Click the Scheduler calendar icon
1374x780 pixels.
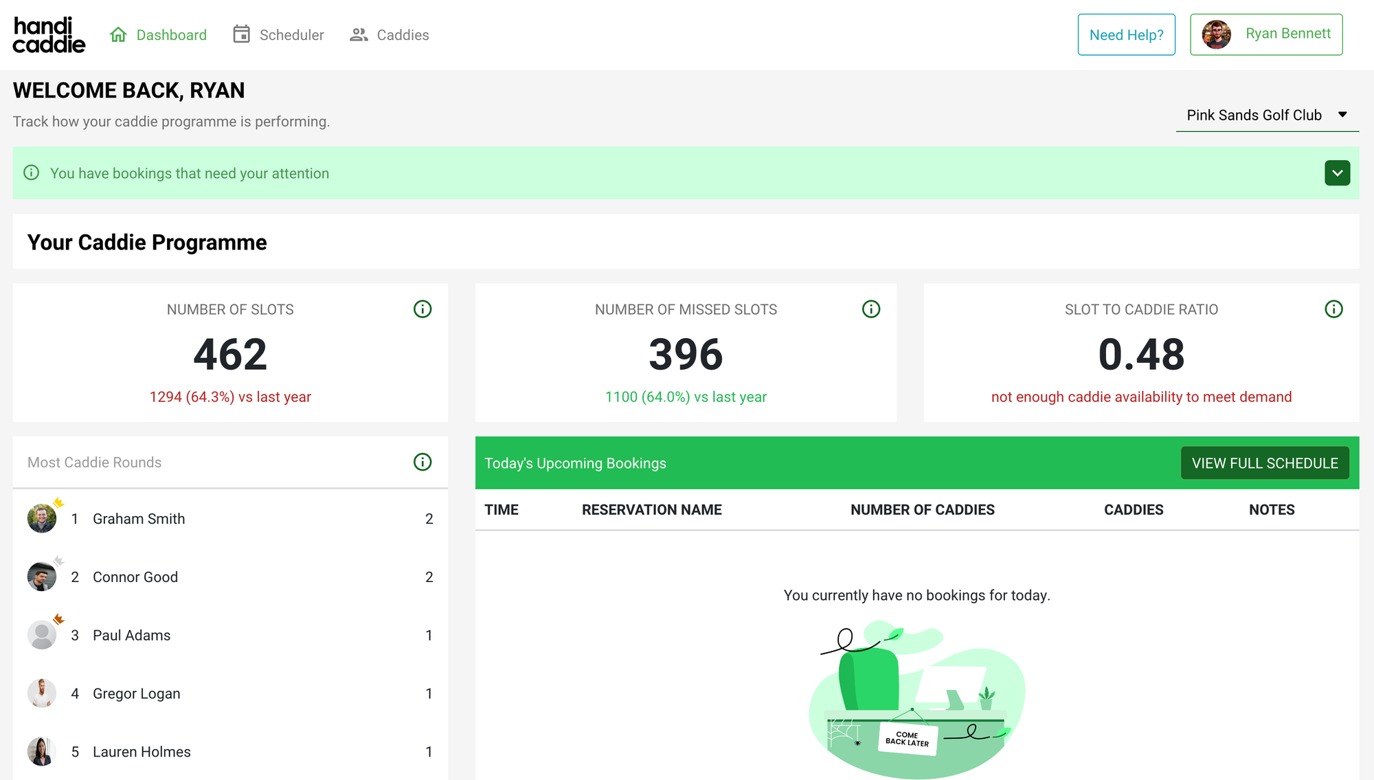tap(241, 34)
